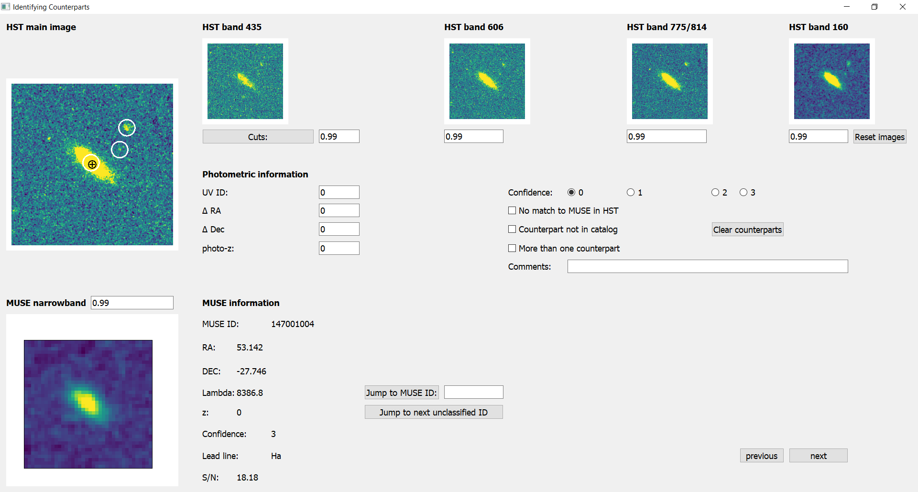
Task: Click Clear counterparts button
Action: tap(747, 230)
